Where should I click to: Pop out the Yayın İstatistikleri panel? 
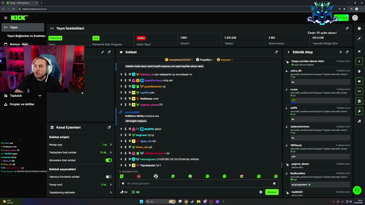(x=347, y=28)
